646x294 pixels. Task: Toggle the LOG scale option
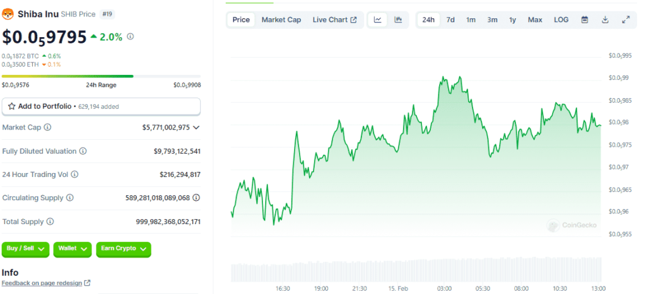(x=561, y=20)
